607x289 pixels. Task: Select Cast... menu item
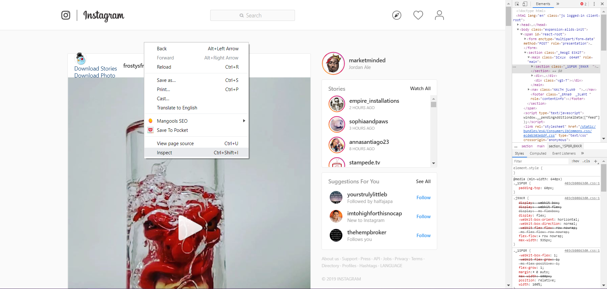coord(196,99)
